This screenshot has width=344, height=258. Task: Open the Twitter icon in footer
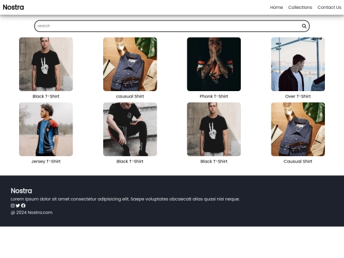(18, 206)
